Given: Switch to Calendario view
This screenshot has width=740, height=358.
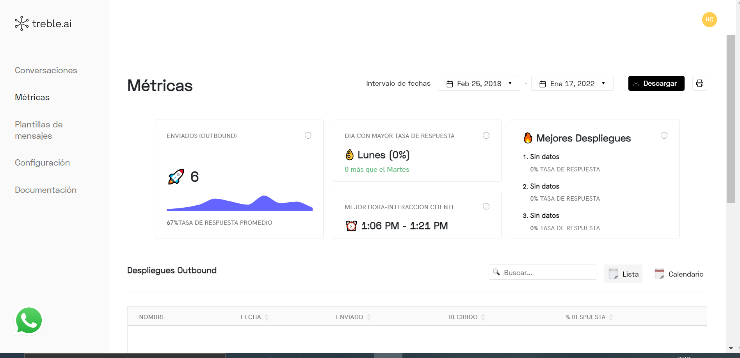Looking at the screenshot, I should tap(679, 274).
